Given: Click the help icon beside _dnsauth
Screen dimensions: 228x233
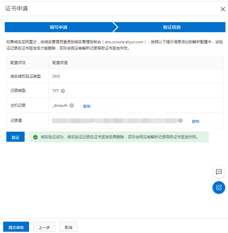Looking at the screenshot, I should click(x=72, y=105).
